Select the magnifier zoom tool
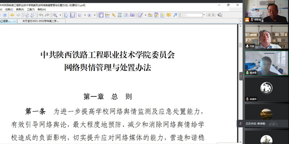 [x=55, y=15]
